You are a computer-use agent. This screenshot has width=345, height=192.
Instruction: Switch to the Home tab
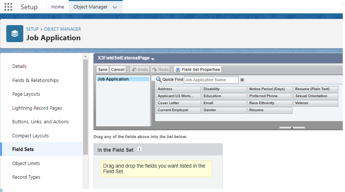coord(58,7)
